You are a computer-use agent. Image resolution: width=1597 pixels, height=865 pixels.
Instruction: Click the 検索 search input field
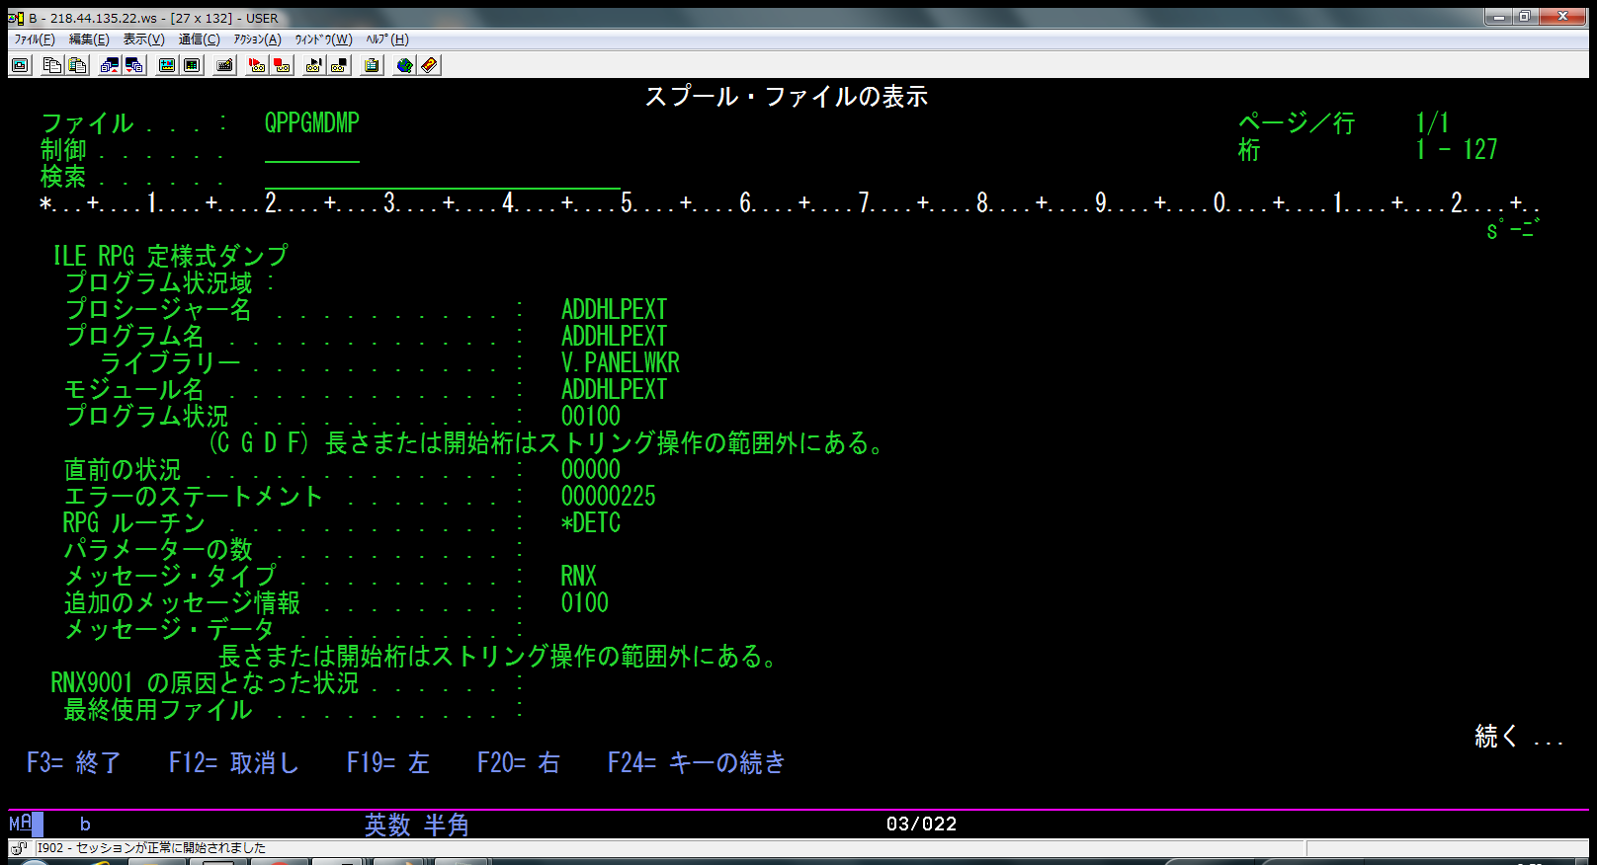pyautogui.click(x=442, y=178)
